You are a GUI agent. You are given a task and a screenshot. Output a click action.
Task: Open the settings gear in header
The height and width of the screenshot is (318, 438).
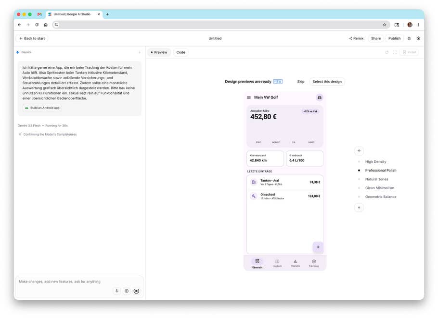(x=418, y=38)
